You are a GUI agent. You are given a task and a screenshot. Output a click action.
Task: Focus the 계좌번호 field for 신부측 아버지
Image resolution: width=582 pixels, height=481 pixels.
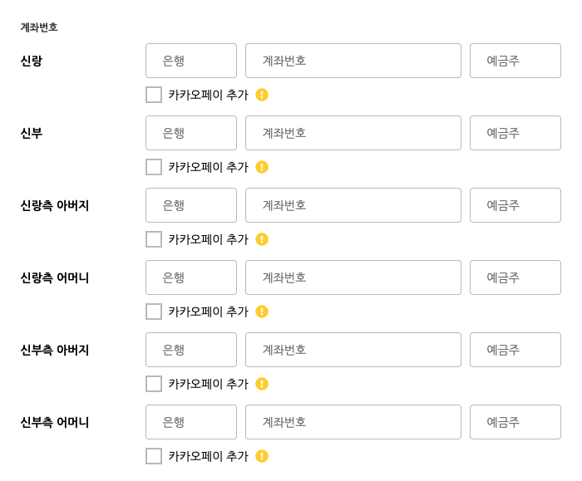click(x=353, y=350)
